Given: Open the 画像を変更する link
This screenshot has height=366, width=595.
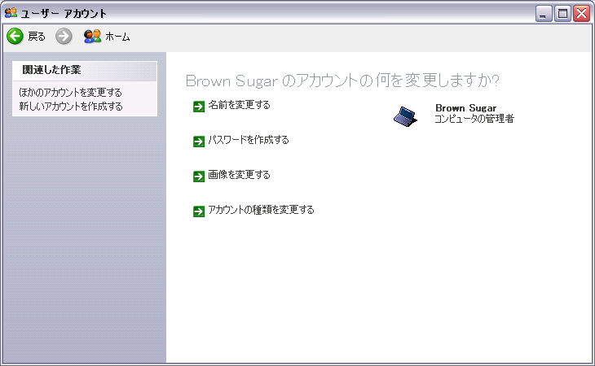Looking at the screenshot, I should pos(239,175).
